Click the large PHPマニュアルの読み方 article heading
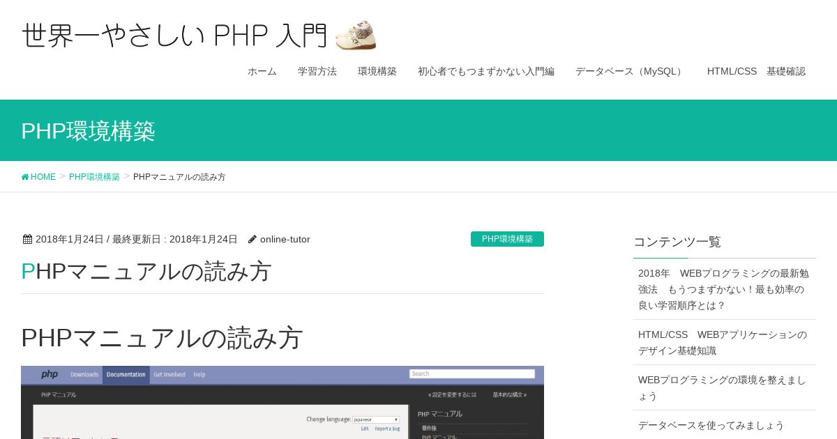837x439 pixels. coord(162,337)
